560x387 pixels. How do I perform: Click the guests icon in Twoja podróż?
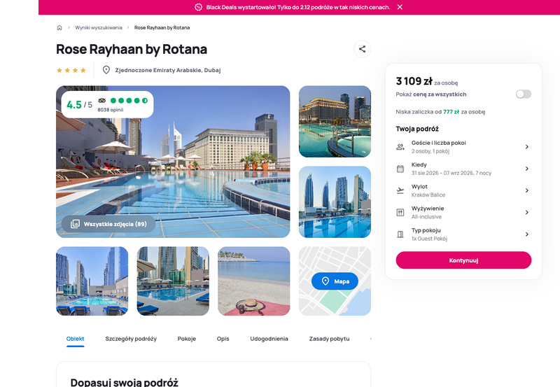[x=400, y=147]
